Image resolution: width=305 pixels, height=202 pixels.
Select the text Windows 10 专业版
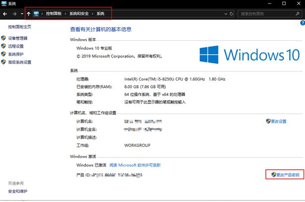94,48
